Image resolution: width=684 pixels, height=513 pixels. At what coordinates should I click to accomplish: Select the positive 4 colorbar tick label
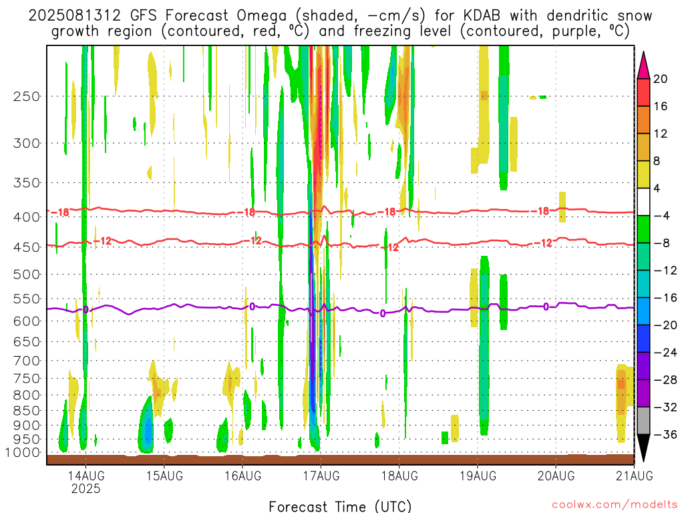pos(657,188)
